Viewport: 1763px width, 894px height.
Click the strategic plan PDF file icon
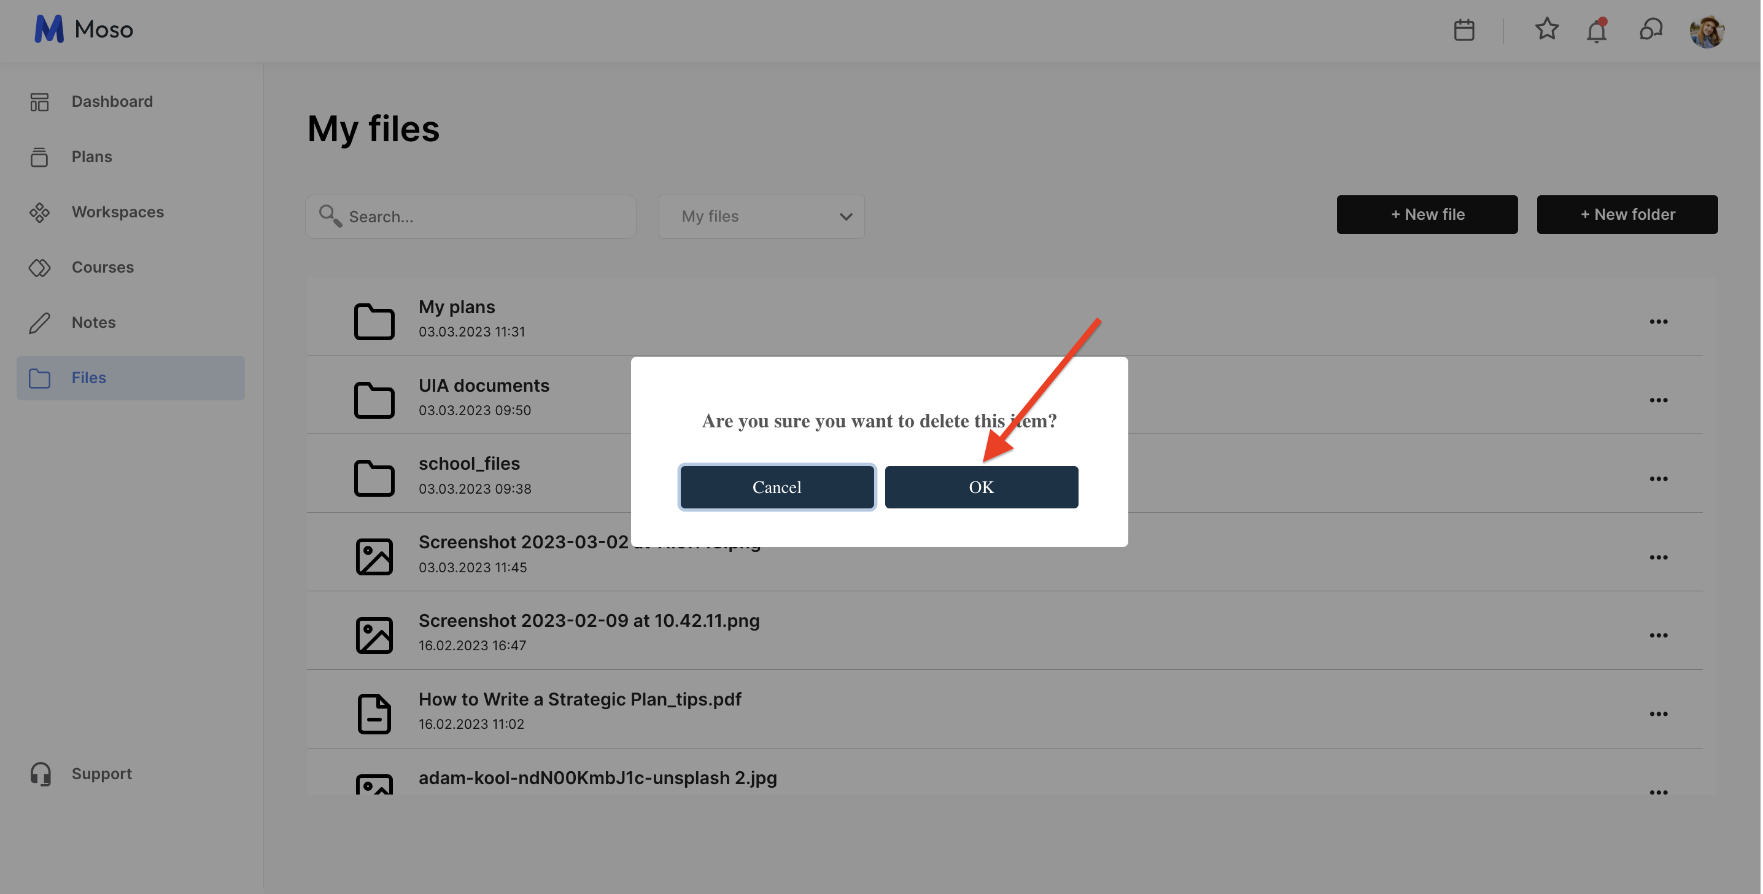click(374, 713)
